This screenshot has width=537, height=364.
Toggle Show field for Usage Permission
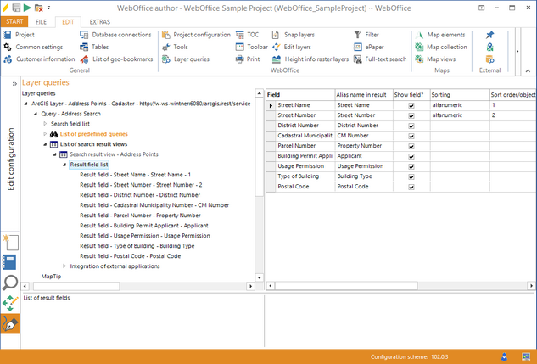point(411,167)
